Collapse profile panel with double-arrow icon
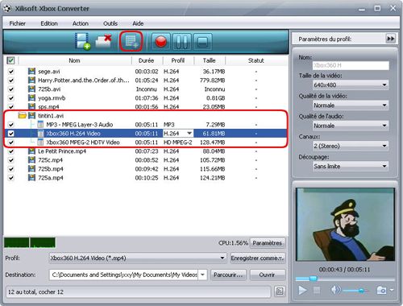Screen dimensions: 403x306 pos(390,39)
